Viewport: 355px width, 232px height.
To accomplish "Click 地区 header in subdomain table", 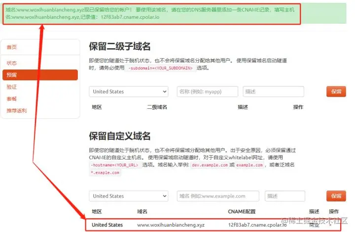I will pos(97,107).
